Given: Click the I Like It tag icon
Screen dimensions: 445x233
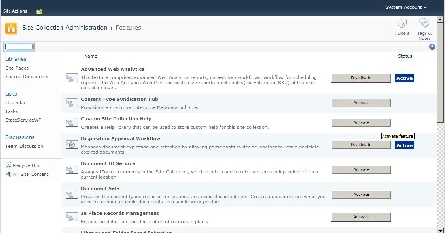Looking at the screenshot, I should 402,24.
